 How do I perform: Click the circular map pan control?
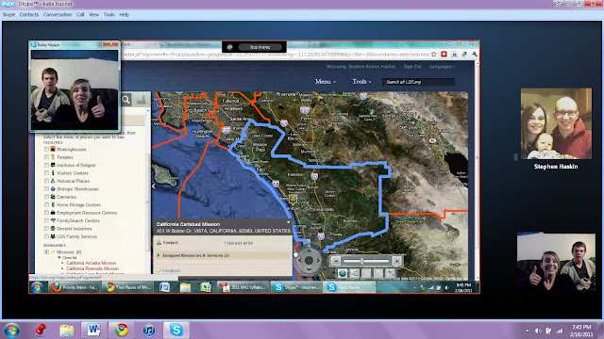[x=309, y=260]
